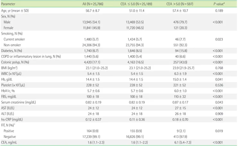Click the cell '46 (7.7)'
238x146 pixels.
180,39
